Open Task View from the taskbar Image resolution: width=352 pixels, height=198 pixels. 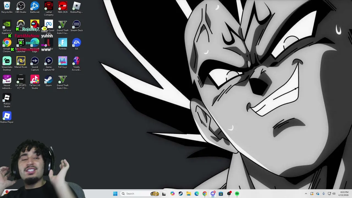164,194
